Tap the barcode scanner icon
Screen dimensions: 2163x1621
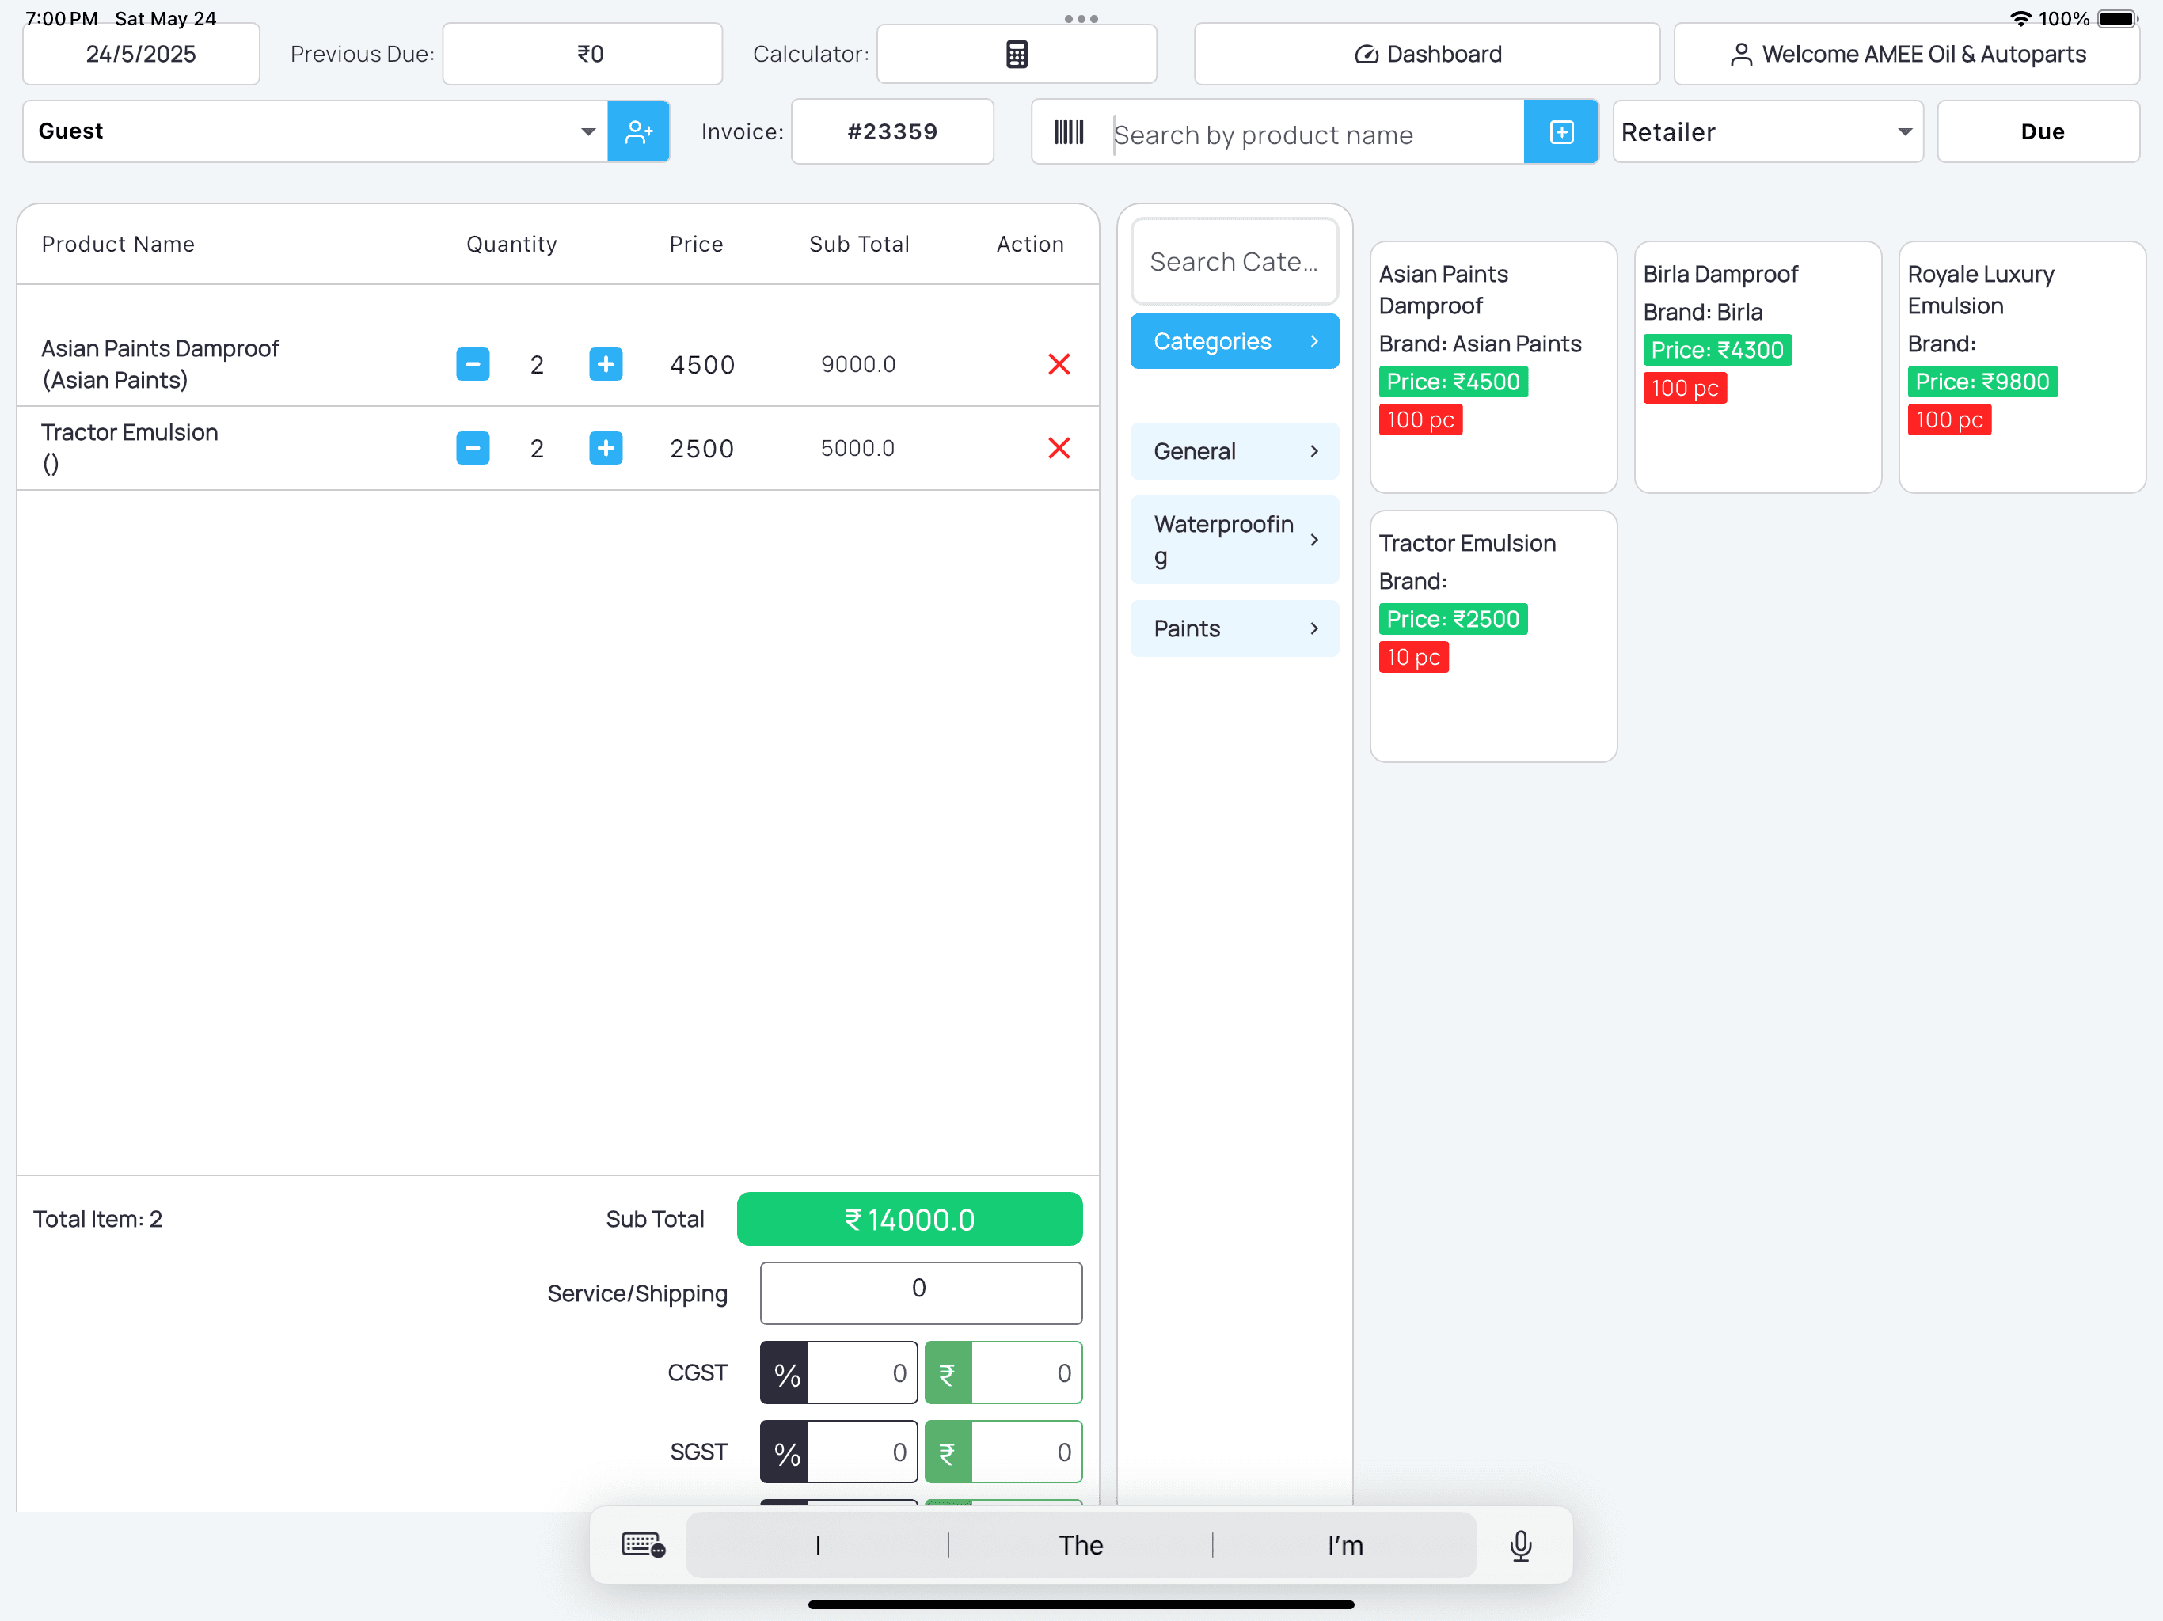[x=1069, y=132]
